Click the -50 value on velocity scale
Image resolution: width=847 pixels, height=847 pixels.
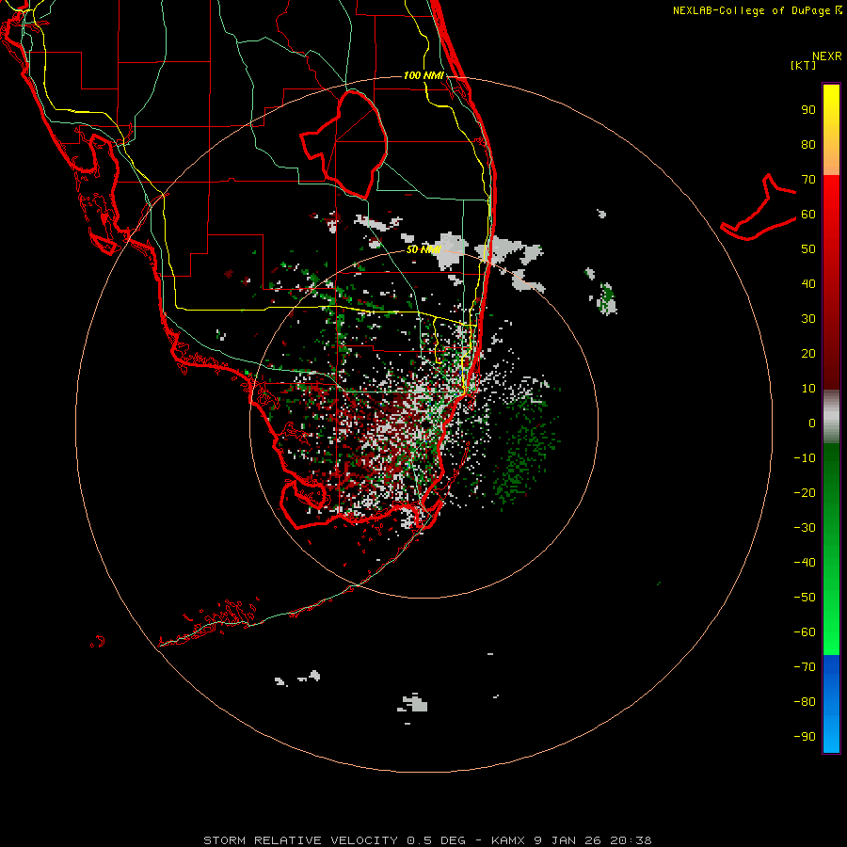point(805,598)
